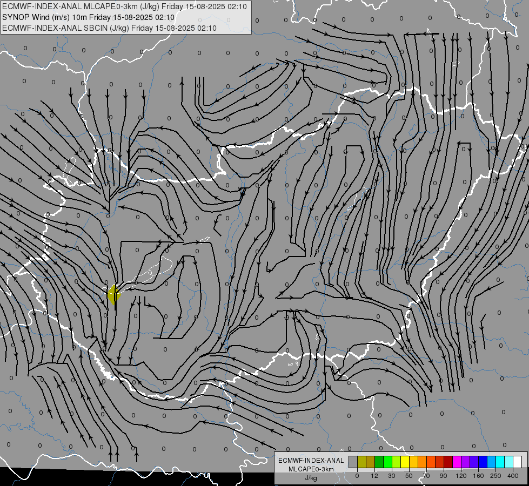Click the ECMWF-INDEX-ANAL title in the colour legend

[x=311, y=461]
